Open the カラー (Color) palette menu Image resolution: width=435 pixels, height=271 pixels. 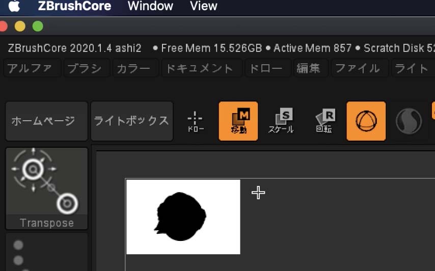(135, 68)
